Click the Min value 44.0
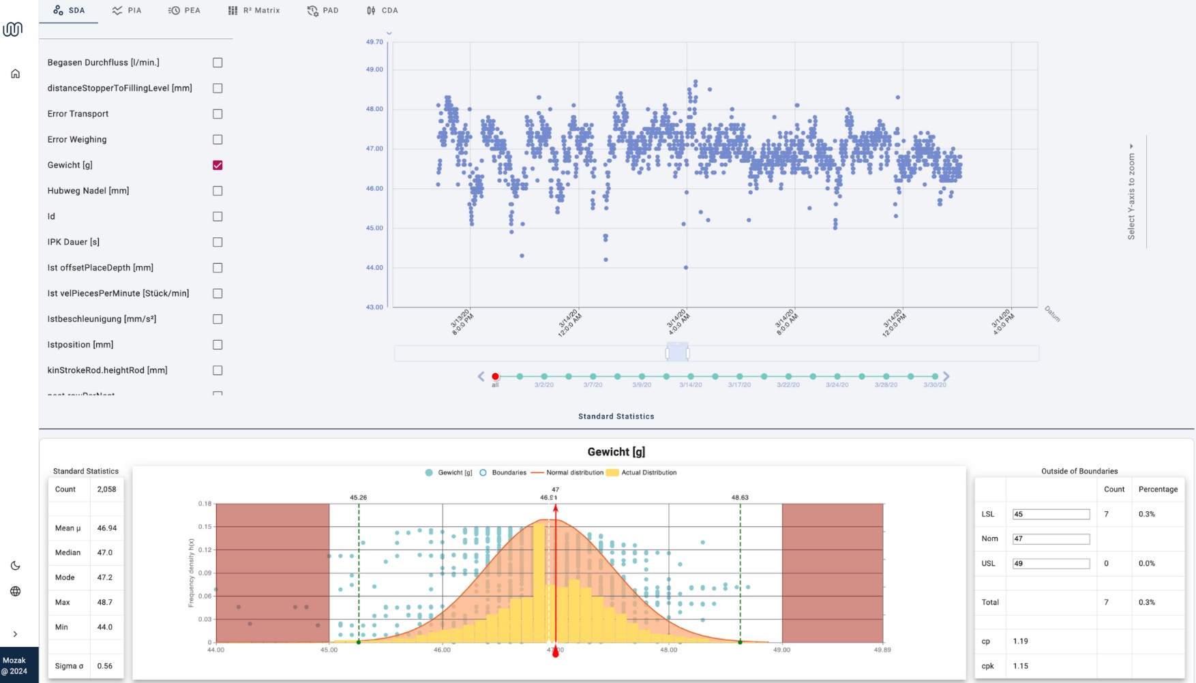Viewport: 1196px width, 683px height. (x=104, y=627)
